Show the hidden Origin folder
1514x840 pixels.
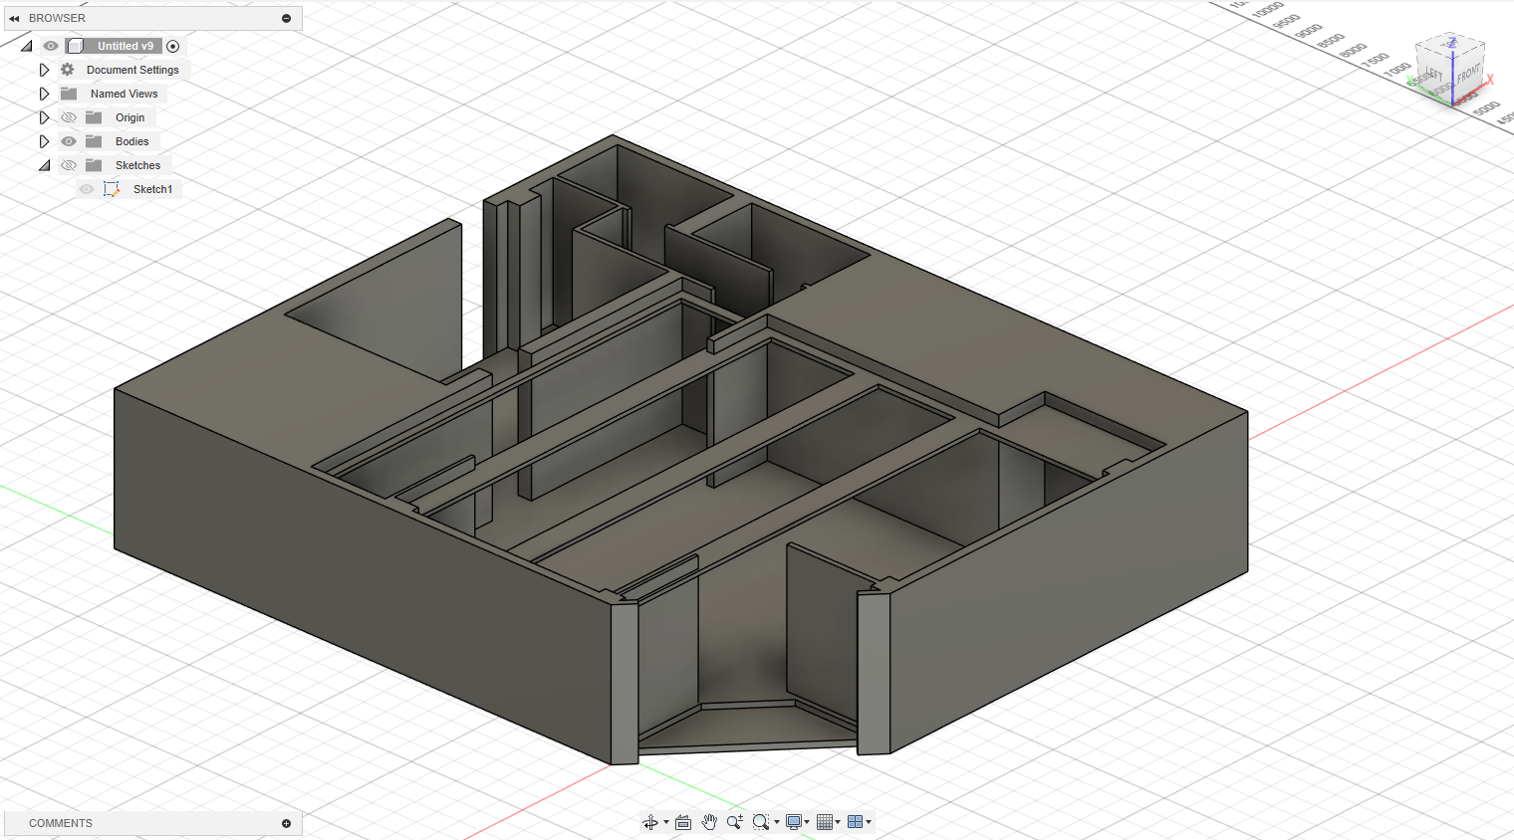tap(69, 117)
